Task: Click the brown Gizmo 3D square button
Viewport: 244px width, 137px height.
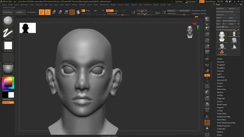Action: [72, 12]
